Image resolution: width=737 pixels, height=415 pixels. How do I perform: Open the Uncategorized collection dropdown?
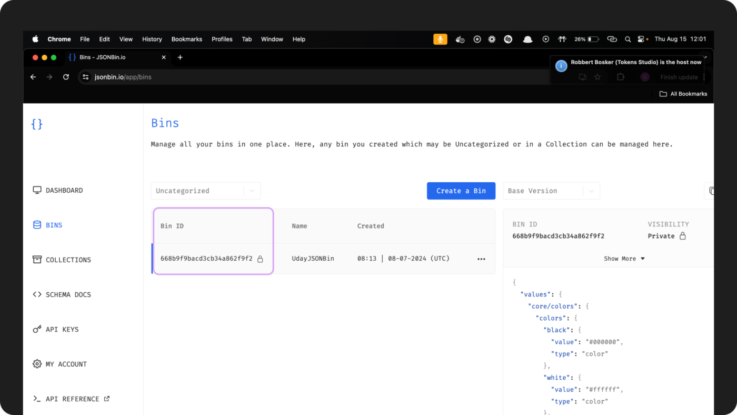point(205,191)
